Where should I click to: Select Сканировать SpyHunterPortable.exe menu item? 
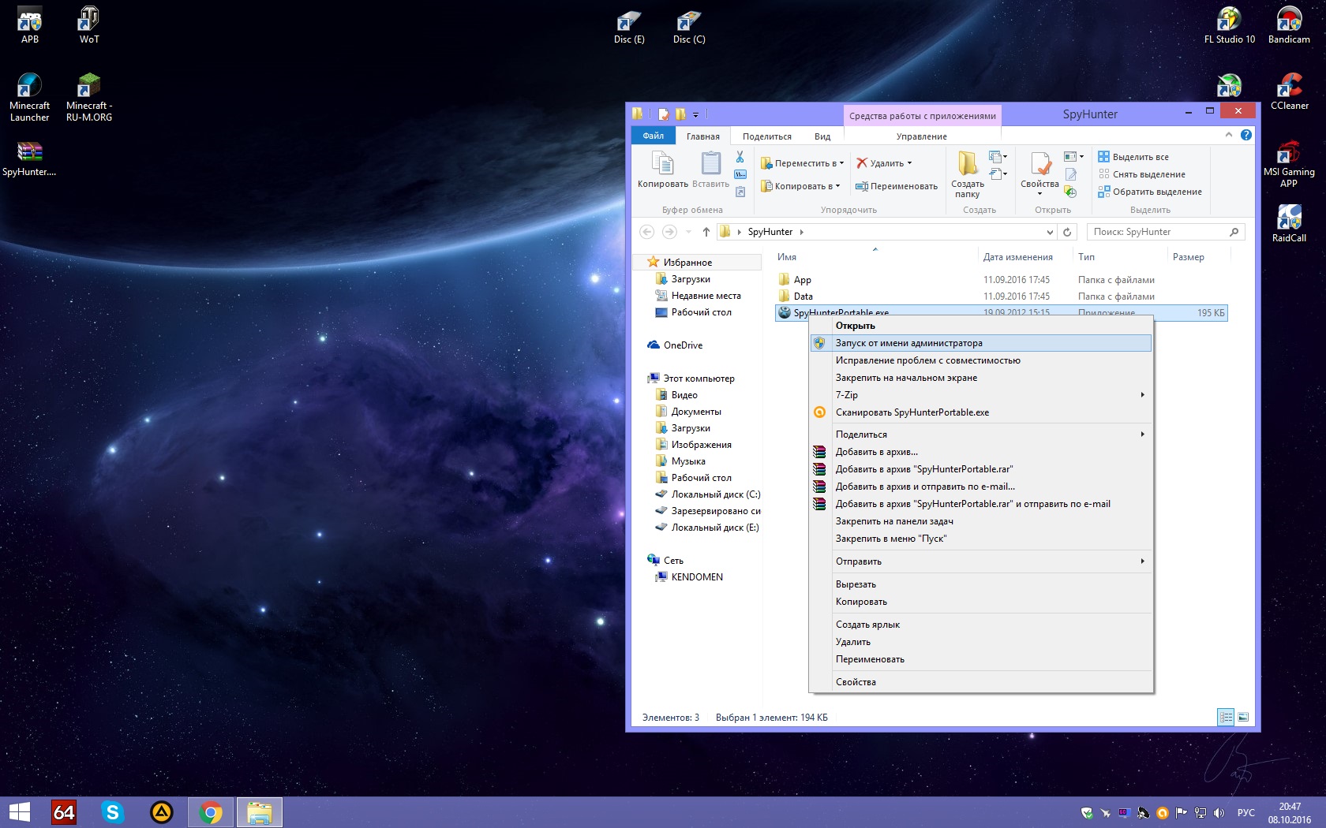[981, 412]
